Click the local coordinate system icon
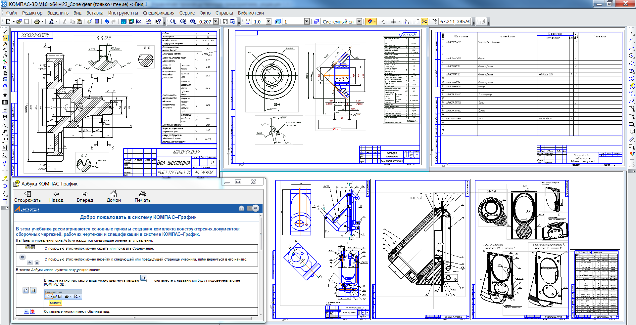The image size is (636, 325). point(407,21)
